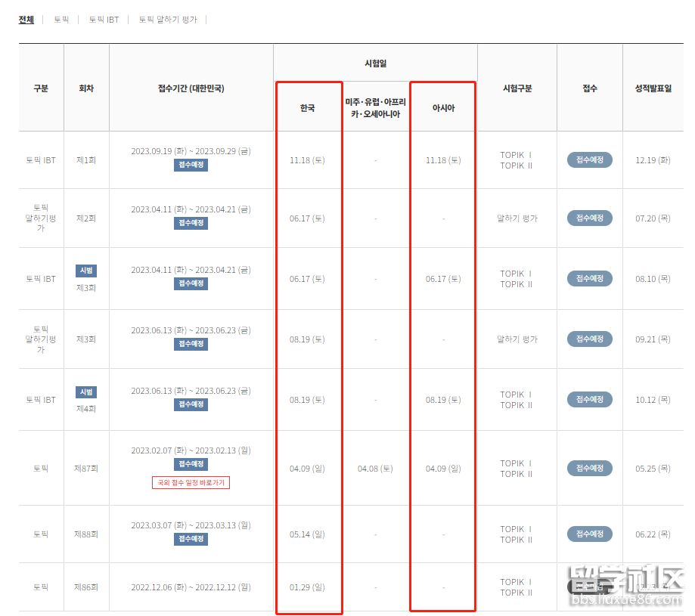Open the 토픽 IBT tab
The width and height of the screenshot is (695, 616).
[x=104, y=20]
